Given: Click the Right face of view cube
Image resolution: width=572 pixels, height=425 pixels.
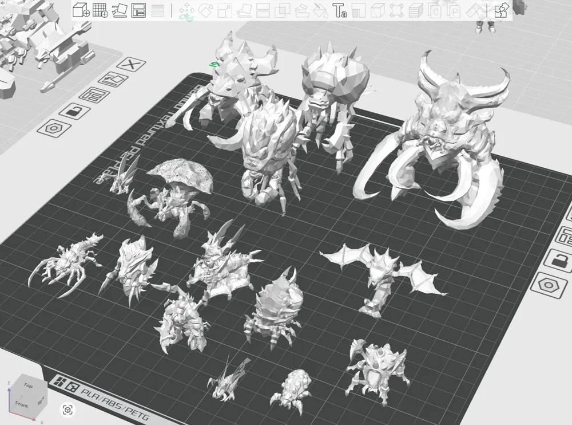Looking at the screenshot, I should 41,400.
